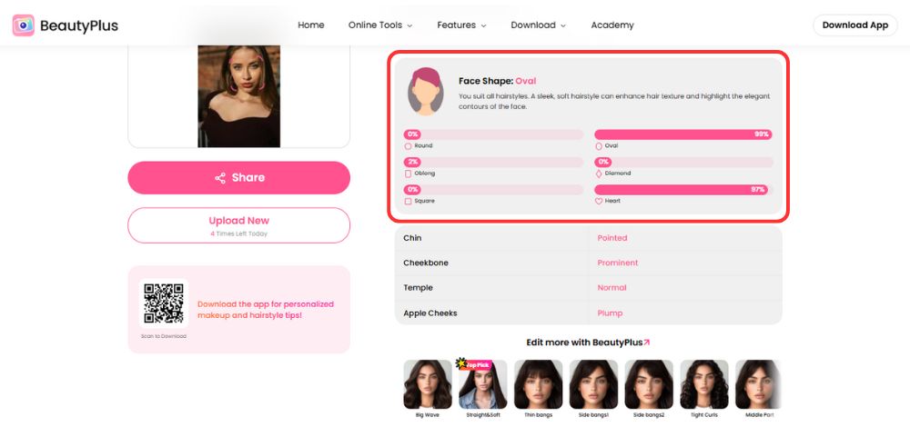Click the Diamond face shape icon

pos(599,173)
